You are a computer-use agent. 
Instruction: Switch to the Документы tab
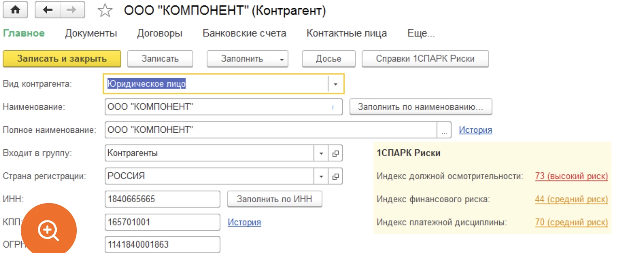pos(91,33)
